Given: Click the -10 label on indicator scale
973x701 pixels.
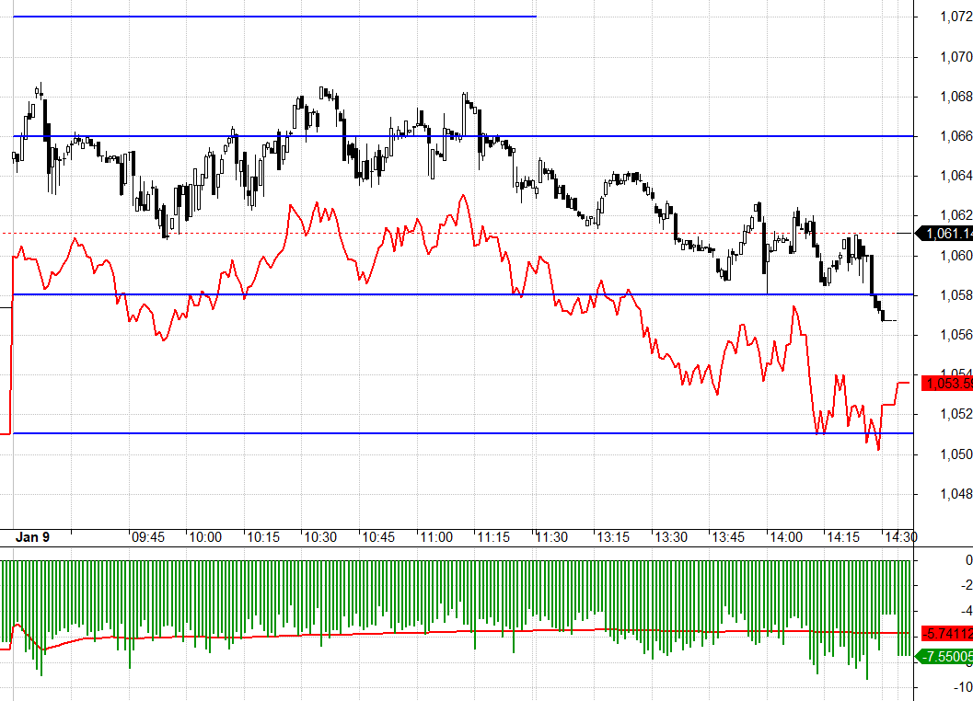Looking at the screenshot, I should coord(963,686).
